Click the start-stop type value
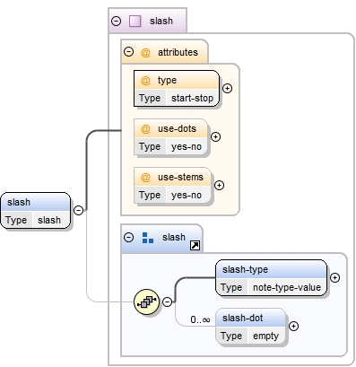Viewport: 356px width, 367px height. 192,98
